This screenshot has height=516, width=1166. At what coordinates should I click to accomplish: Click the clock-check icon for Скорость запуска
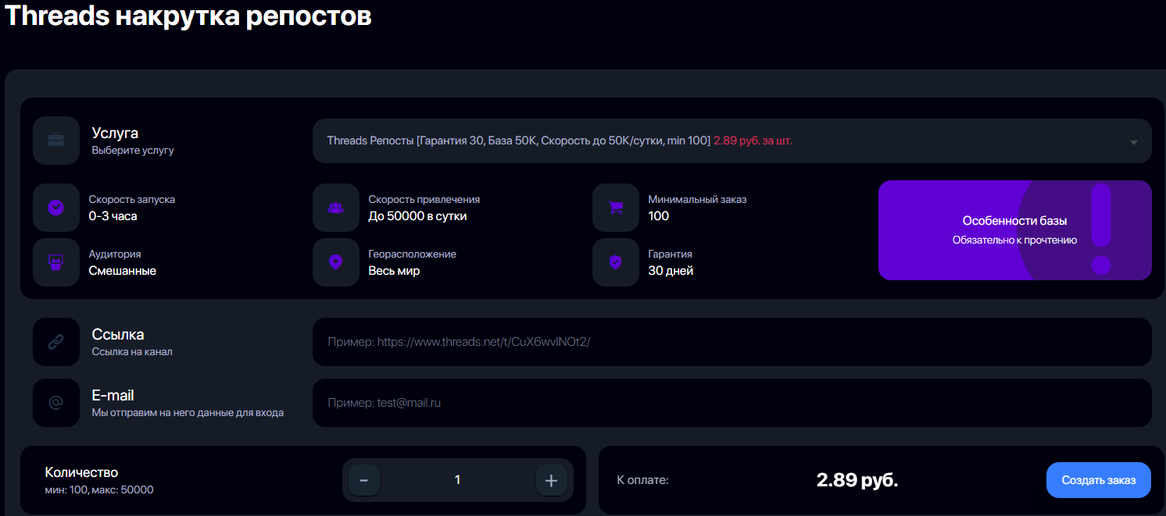click(x=56, y=208)
